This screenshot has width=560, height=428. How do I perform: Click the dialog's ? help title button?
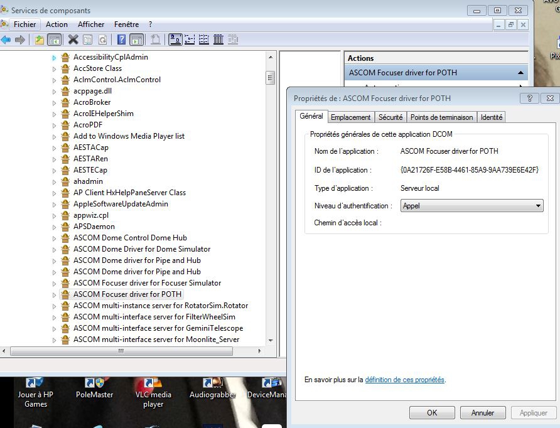coord(530,98)
